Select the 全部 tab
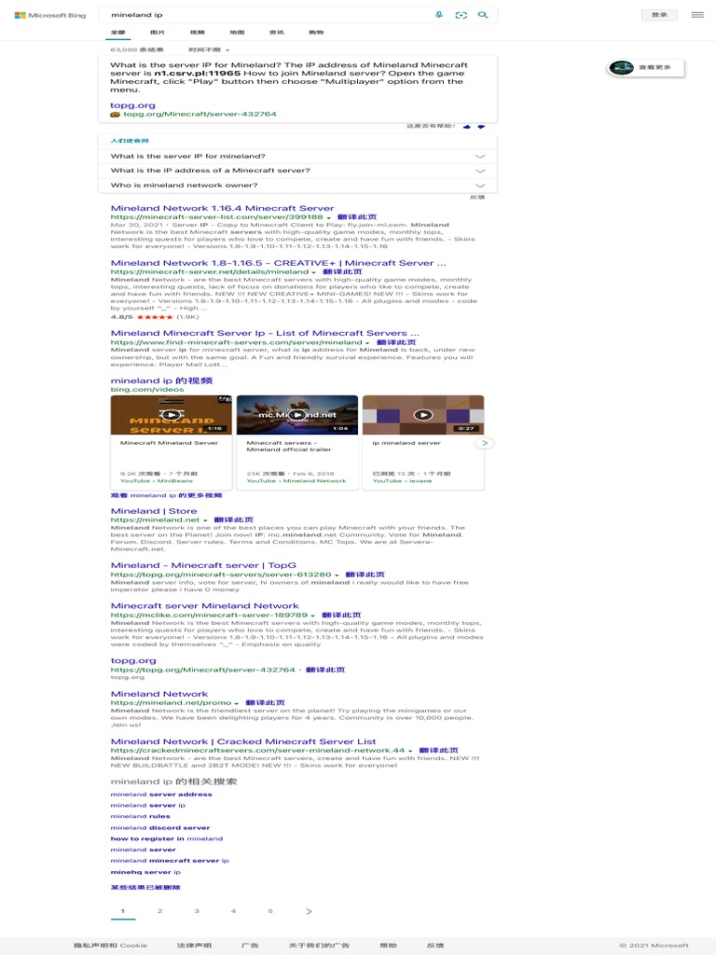 (x=117, y=33)
